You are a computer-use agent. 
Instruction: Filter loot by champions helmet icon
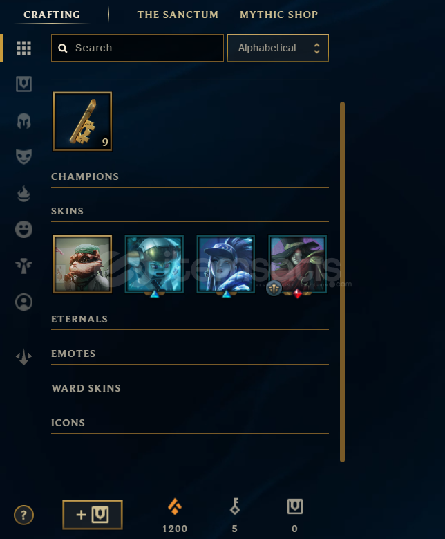[x=23, y=120]
